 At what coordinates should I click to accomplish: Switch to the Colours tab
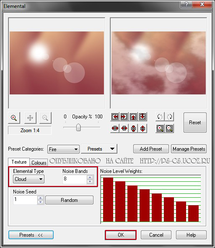[39, 162]
